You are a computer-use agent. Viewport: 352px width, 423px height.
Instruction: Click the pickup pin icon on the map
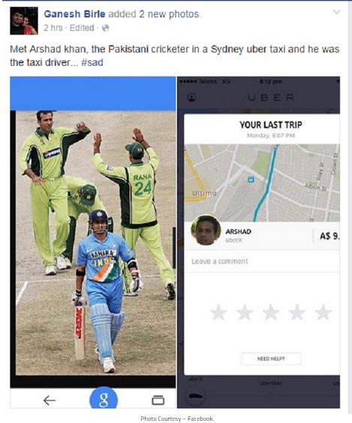pos(251,179)
